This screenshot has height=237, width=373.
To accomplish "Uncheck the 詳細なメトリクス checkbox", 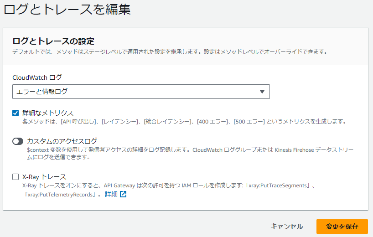I will (x=16, y=113).
